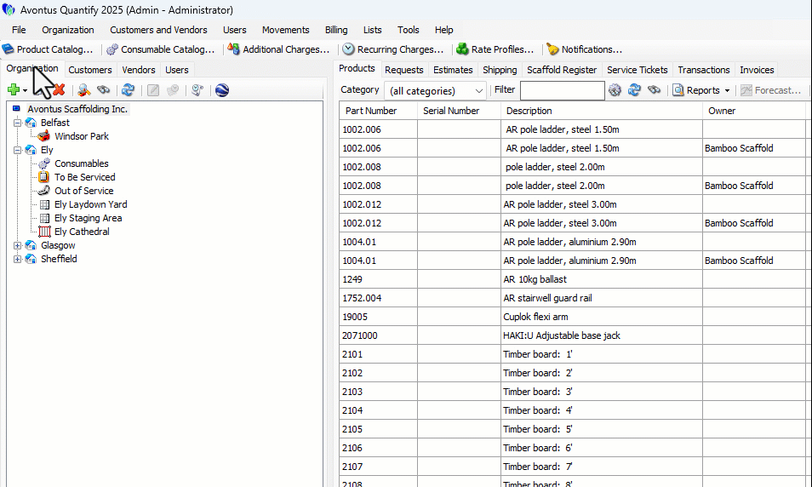Open the Product Catalog

[x=48, y=49]
